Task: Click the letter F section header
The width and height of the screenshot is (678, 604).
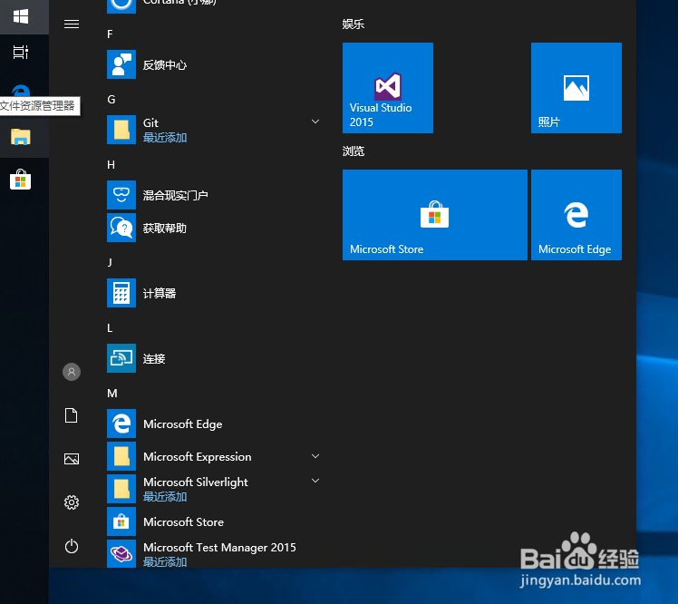Action: (110, 34)
